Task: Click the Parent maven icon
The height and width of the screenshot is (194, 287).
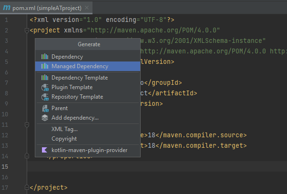Action: [45, 108]
